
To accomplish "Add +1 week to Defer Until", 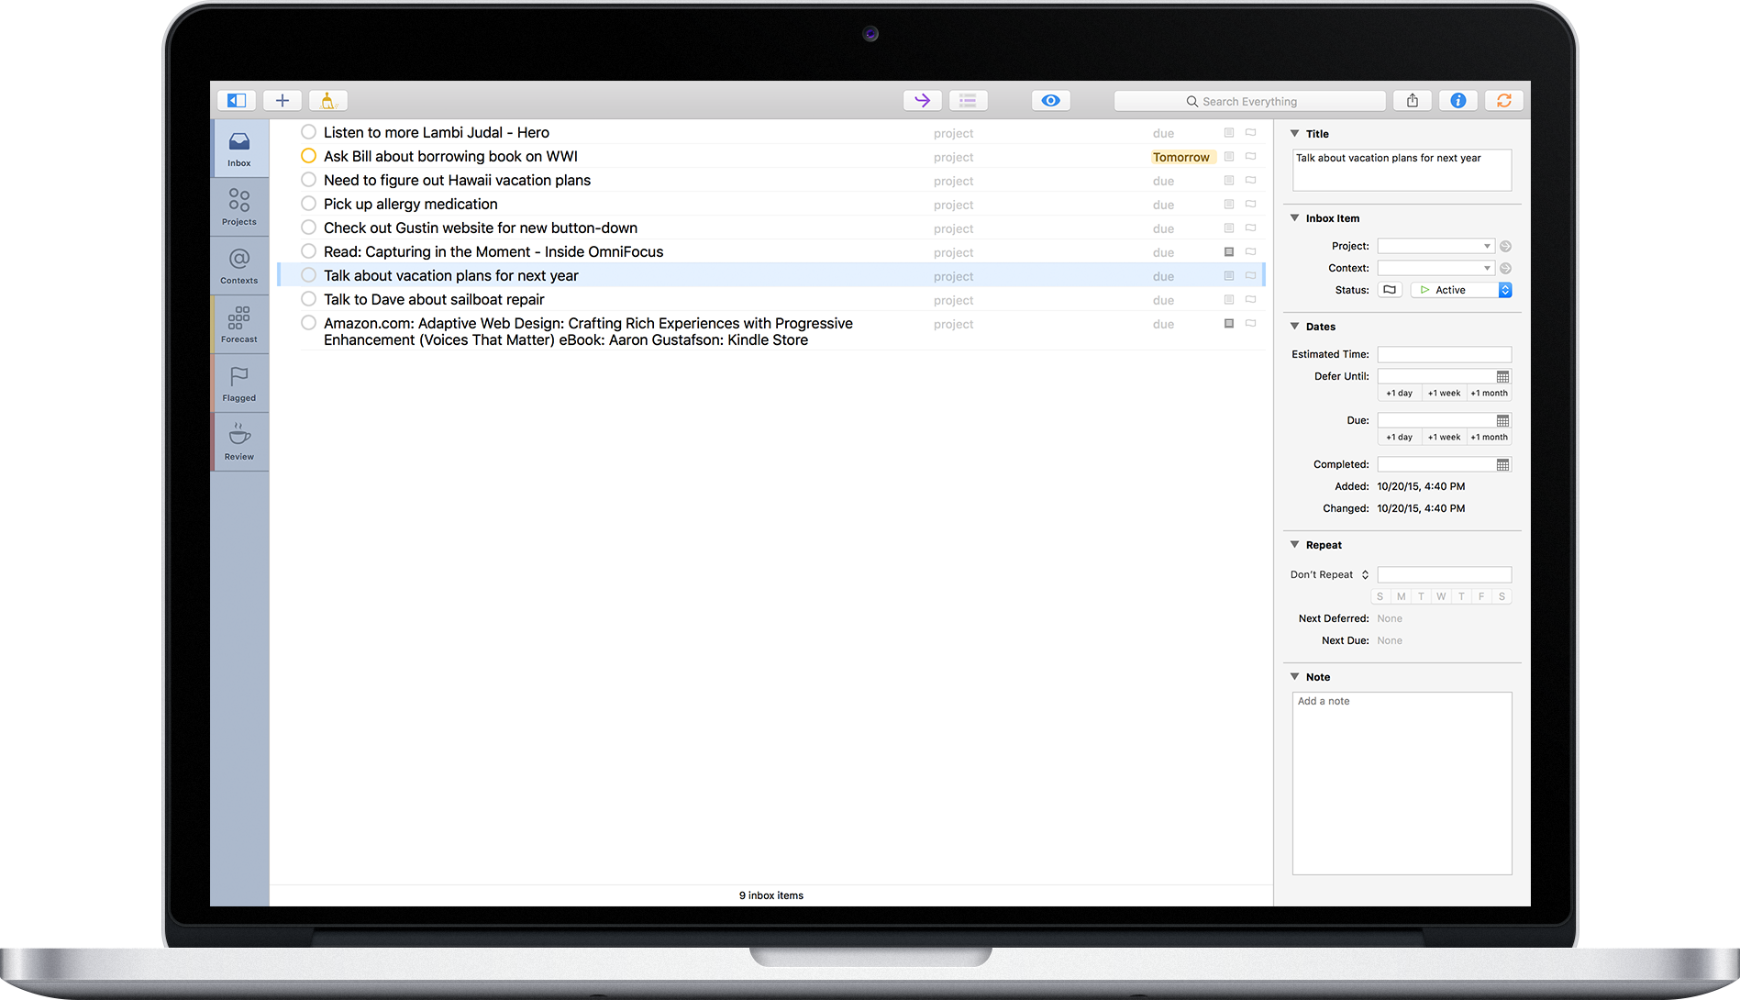I will pos(1444,393).
